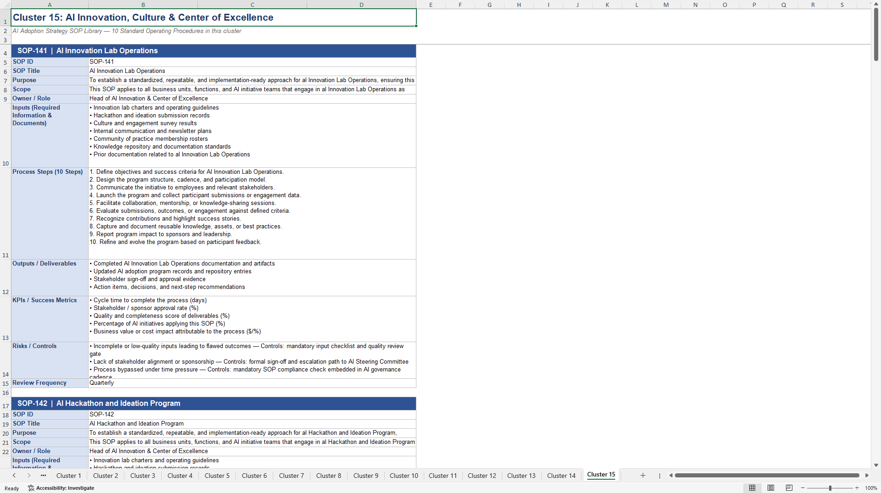Open Cluster 4 sheet tab

tap(180, 476)
